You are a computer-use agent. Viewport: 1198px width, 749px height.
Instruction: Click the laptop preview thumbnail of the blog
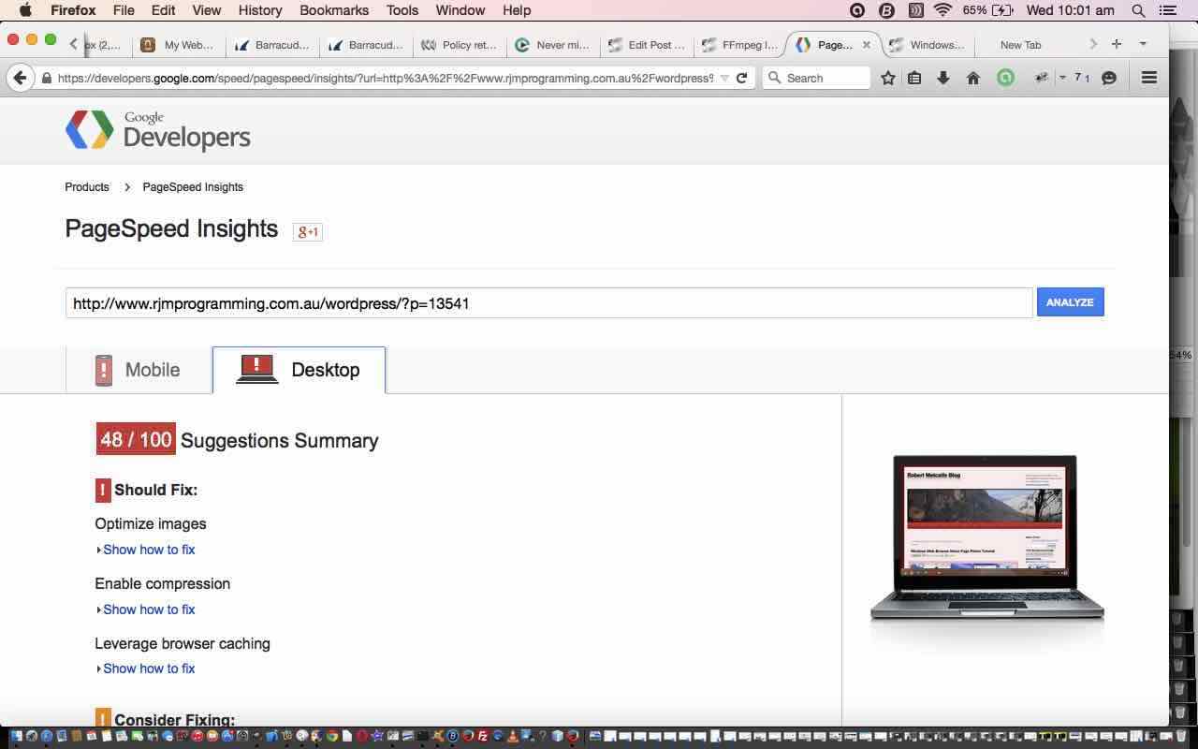pyautogui.click(x=986, y=538)
